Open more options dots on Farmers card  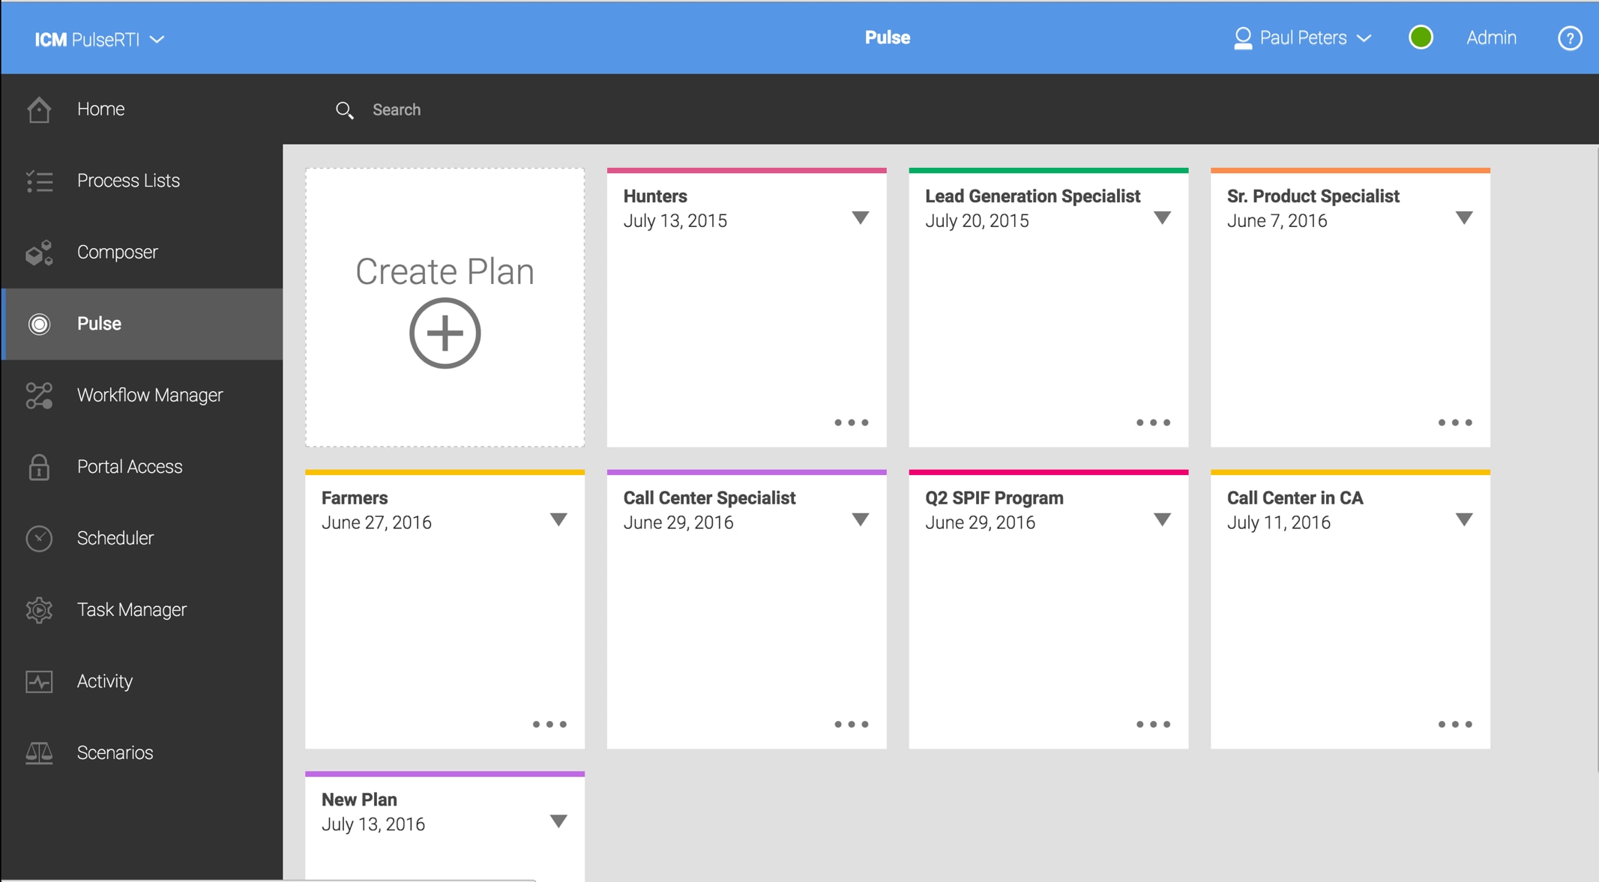point(549,725)
